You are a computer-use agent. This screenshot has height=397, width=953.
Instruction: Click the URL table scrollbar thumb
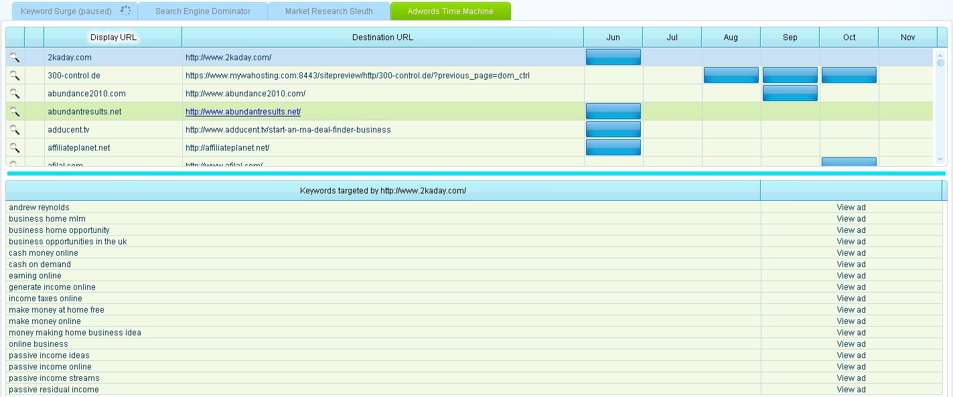[940, 63]
